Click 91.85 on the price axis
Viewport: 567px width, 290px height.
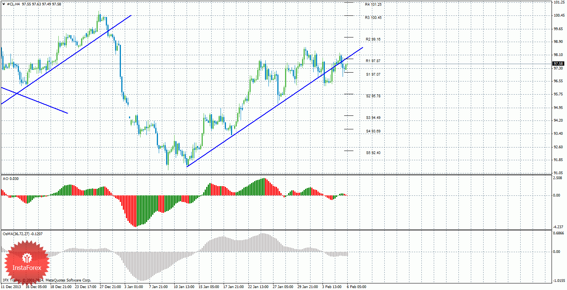coord(558,160)
